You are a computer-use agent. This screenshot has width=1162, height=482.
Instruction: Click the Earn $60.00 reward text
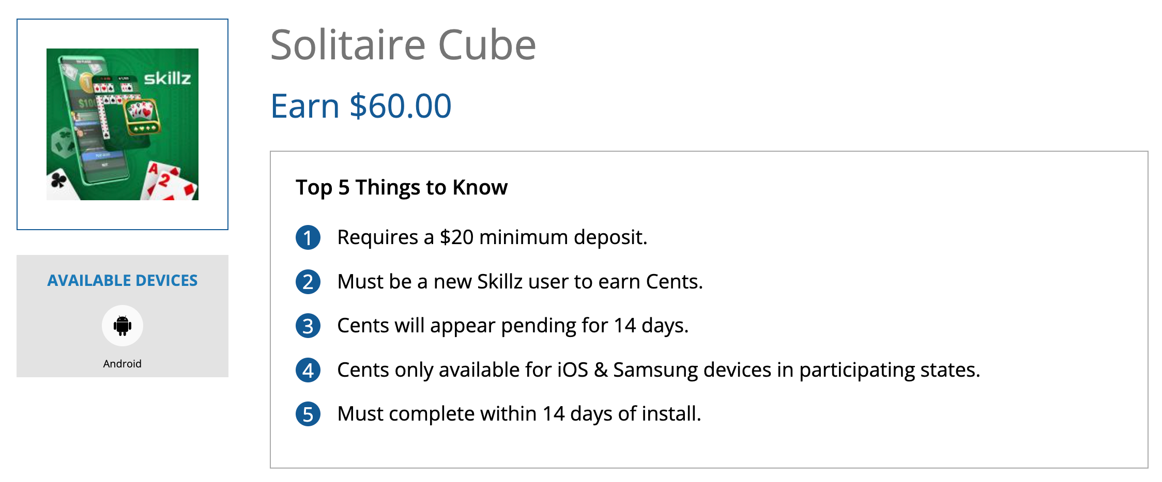[x=361, y=106]
